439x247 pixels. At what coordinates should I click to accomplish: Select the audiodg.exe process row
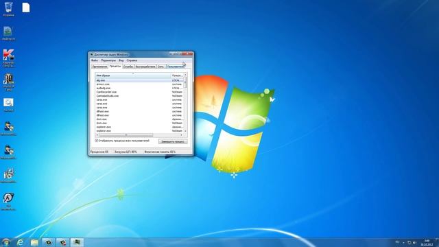click(x=139, y=88)
